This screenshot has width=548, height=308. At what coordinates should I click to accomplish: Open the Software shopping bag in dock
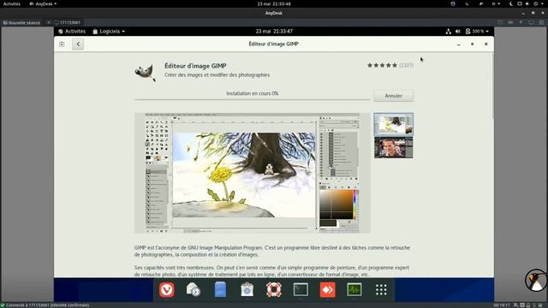pos(247,290)
